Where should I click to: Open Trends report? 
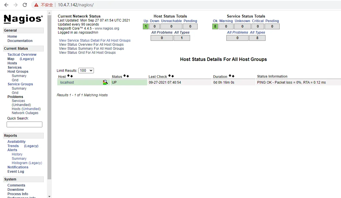pos(13,146)
